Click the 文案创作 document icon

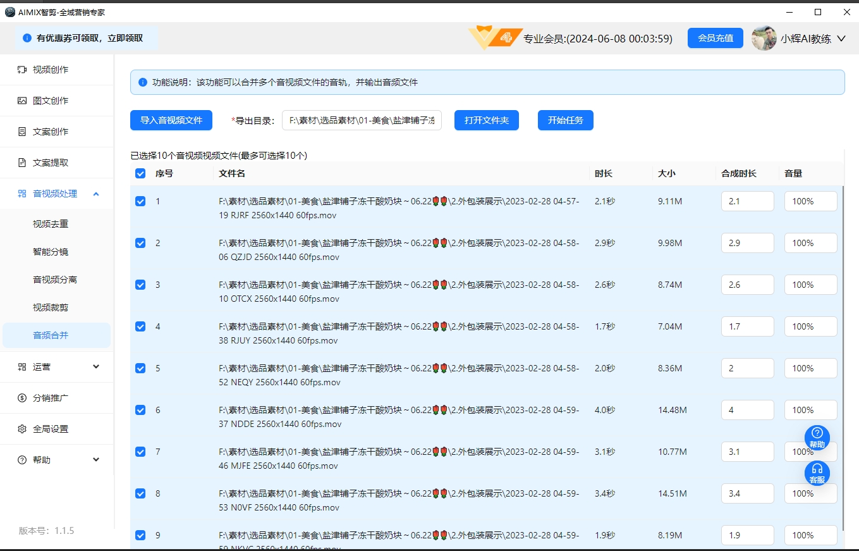pyautogui.click(x=22, y=132)
